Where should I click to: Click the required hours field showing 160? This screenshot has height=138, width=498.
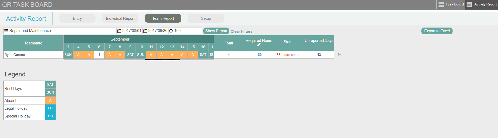(x=187, y=31)
